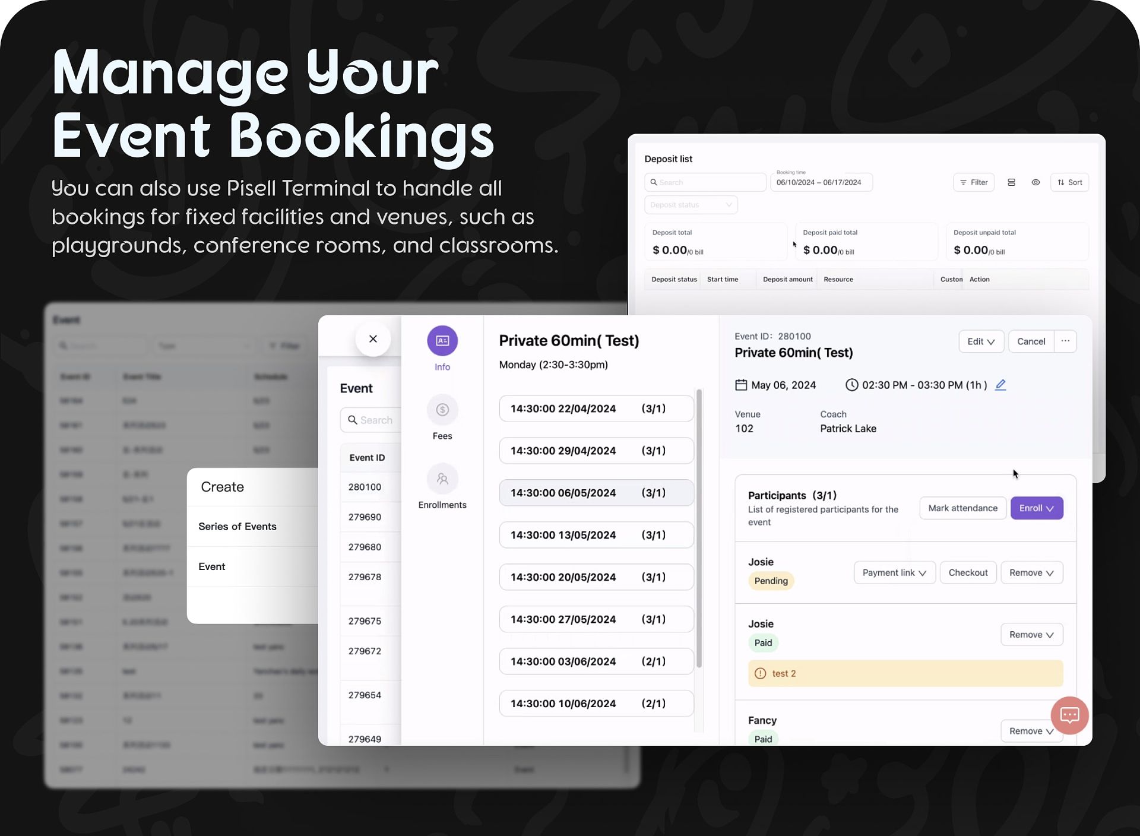Open the Enroll dropdown button
This screenshot has width=1140, height=836.
click(1037, 508)
